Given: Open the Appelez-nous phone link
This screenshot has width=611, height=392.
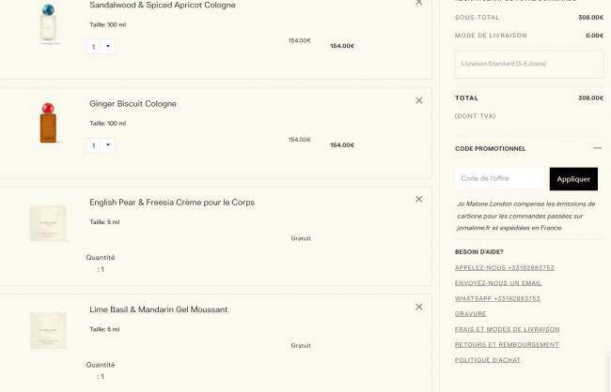Looking at the screenshot, I should point(504,267).
